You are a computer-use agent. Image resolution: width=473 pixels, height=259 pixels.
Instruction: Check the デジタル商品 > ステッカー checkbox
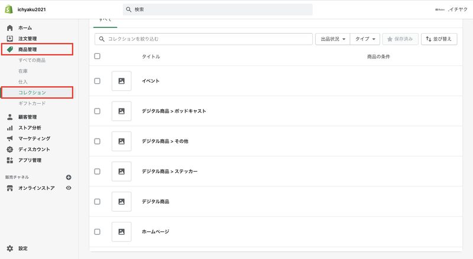pyautogui.click(x=97, y=171)
